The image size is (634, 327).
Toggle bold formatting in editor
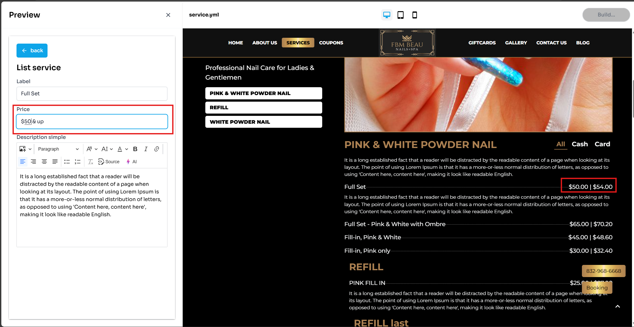135,149
